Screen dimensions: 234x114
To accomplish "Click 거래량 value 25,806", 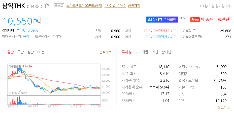I will coord(226,31).
